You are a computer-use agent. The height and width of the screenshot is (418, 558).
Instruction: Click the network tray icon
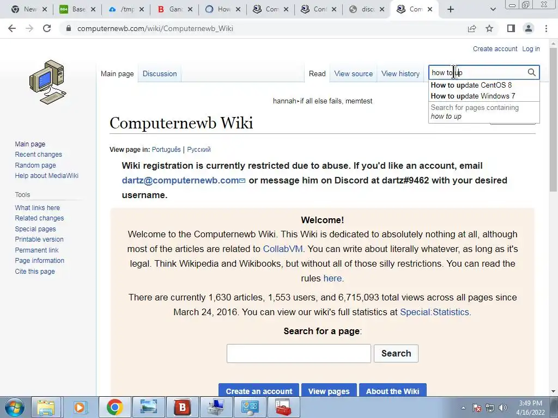pyautogui.click(x=490, y=408)
